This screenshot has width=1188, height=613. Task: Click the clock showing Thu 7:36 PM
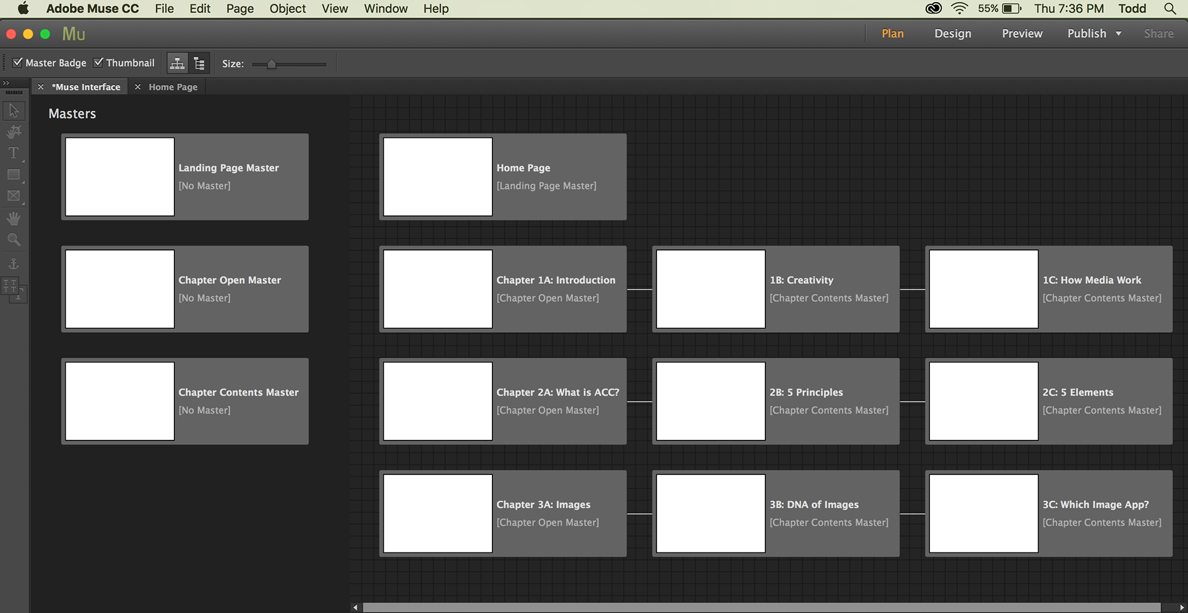(x=1069, y=9)
